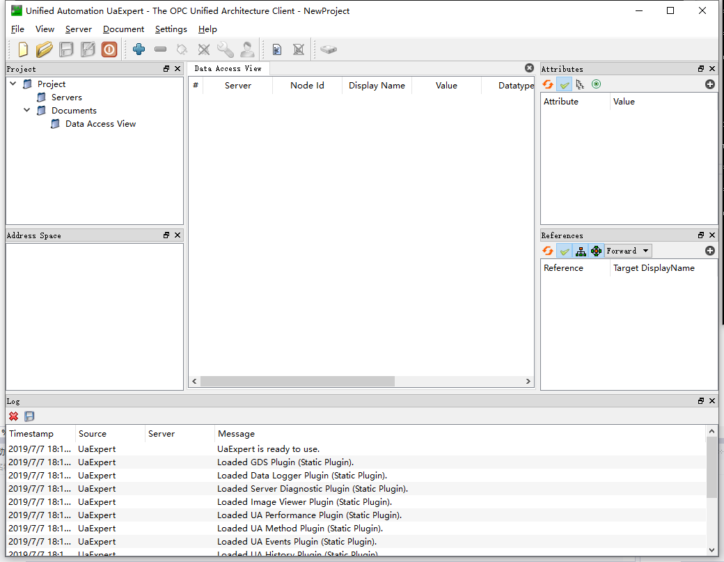Refresh references with the orange arrows icon
The image size is (724, 562).
548,251
